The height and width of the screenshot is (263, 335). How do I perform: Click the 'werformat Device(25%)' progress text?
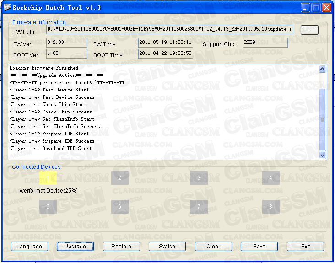pyautogui.click(x=48, y=190)
